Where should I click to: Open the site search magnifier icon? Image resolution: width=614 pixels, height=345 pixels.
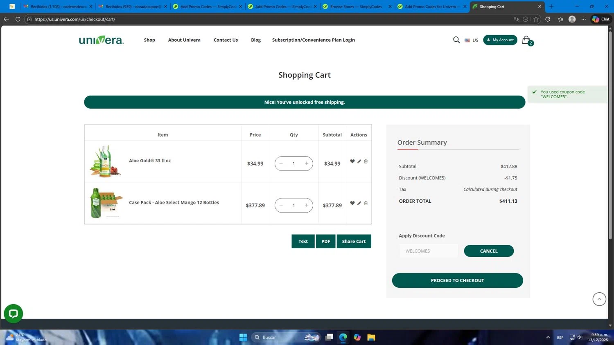click(x=456, y=40)
